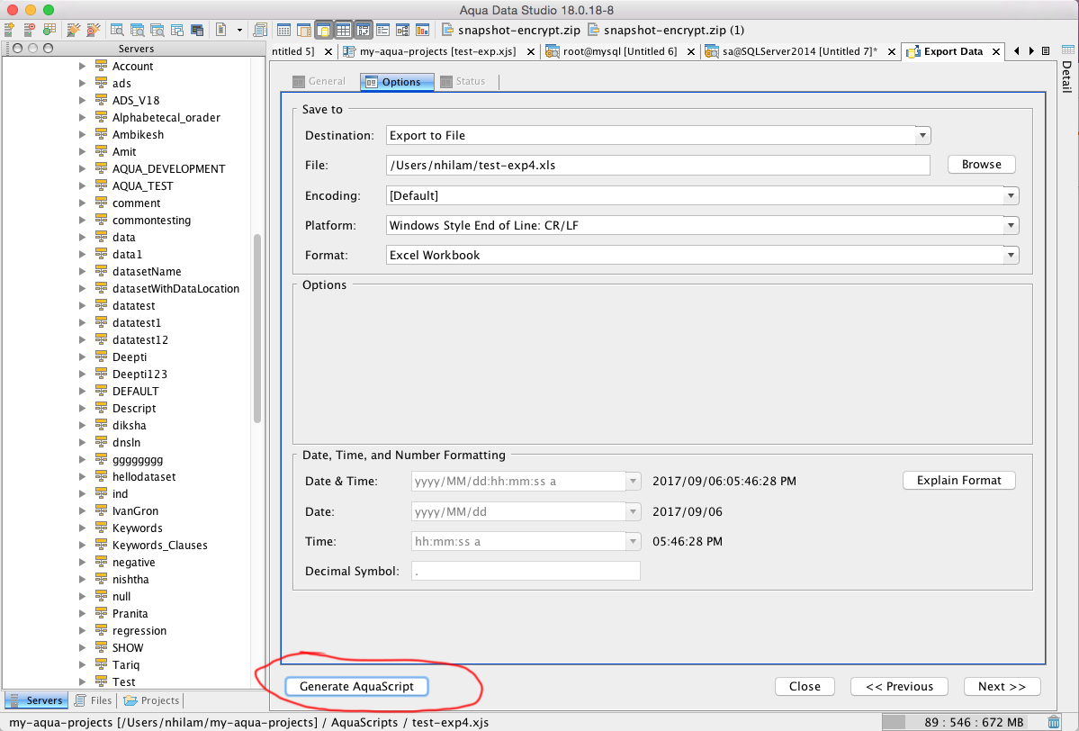This screenshot has height=731, width=1079.
Task: Select the AQUA_DEVELOPMENT tree item
Action: (x=168, y=168)
